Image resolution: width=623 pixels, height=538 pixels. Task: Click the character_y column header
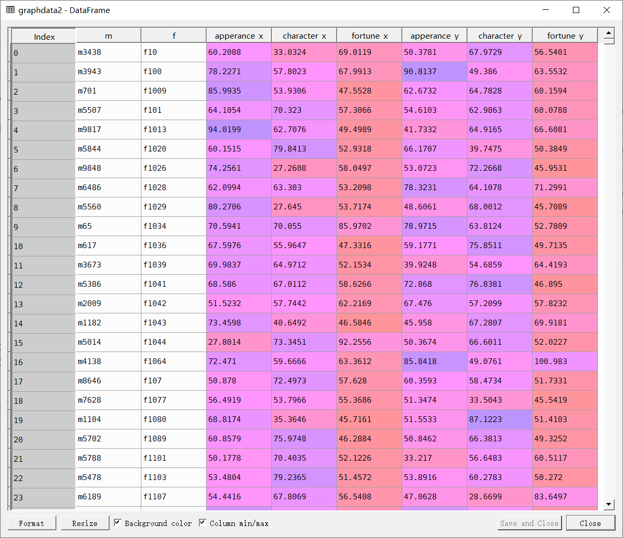click(499, 36)
